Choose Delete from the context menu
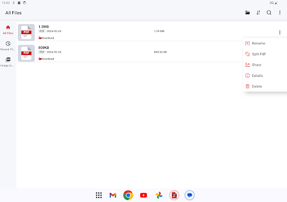 click(x=265, y=86)
